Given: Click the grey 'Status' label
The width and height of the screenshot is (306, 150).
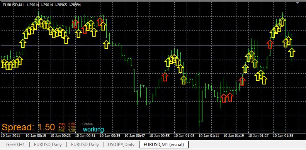Looking at the screenshot, I should point(87,124).
